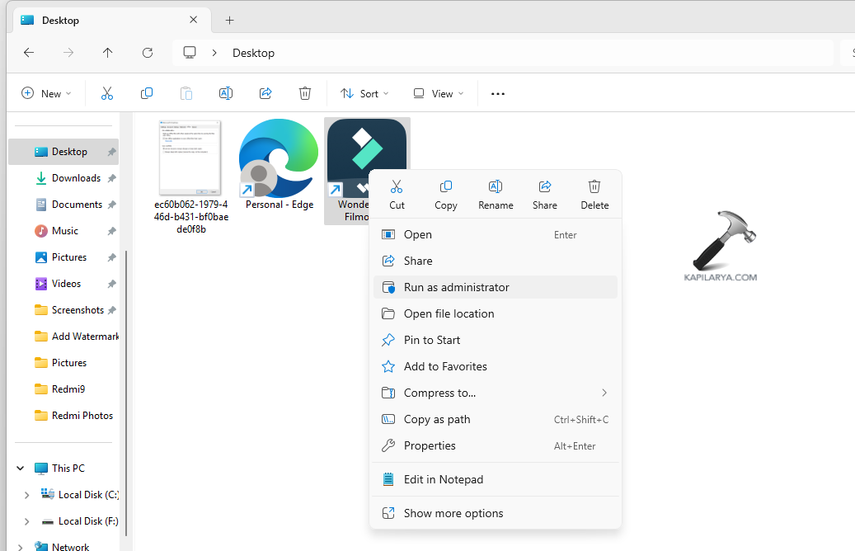Open the Sort dropdown
855x551 pixels.
tap(364, 93)
